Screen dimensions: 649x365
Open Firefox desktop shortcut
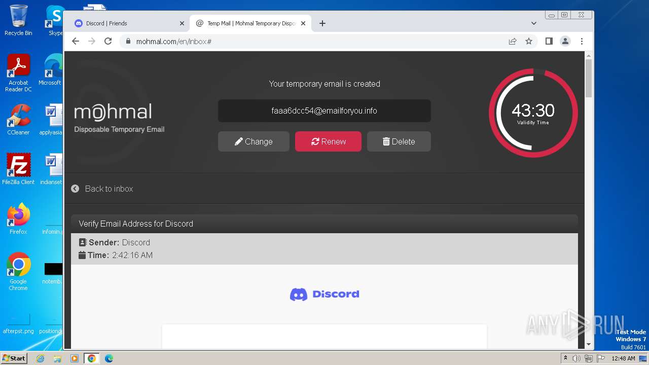[18, 219]
